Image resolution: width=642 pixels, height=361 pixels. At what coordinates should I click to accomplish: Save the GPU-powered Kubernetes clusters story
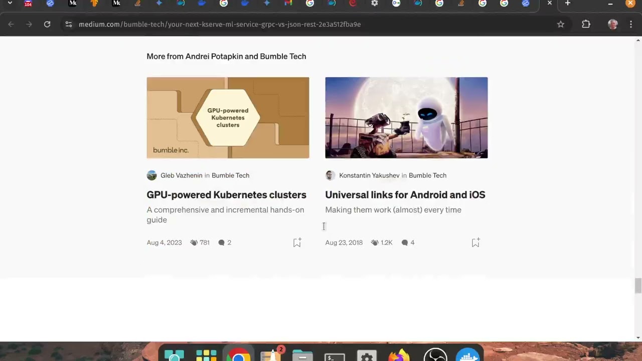click(297, 243)
